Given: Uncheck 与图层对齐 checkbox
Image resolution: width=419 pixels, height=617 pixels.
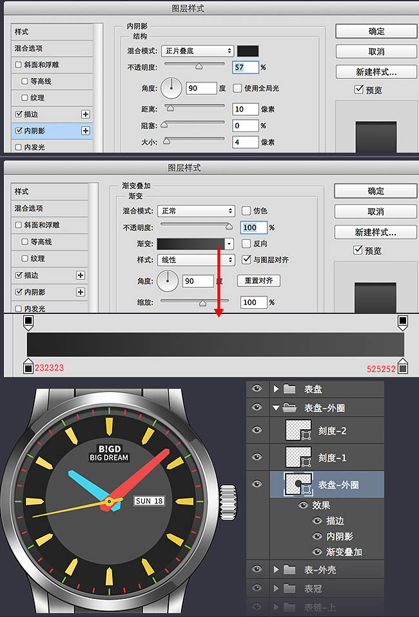Looking at the screenshot, I should [x=246, y=259].
